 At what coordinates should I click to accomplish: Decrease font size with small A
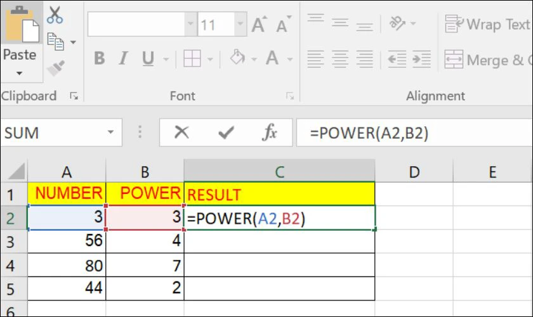tap(284, 25)
